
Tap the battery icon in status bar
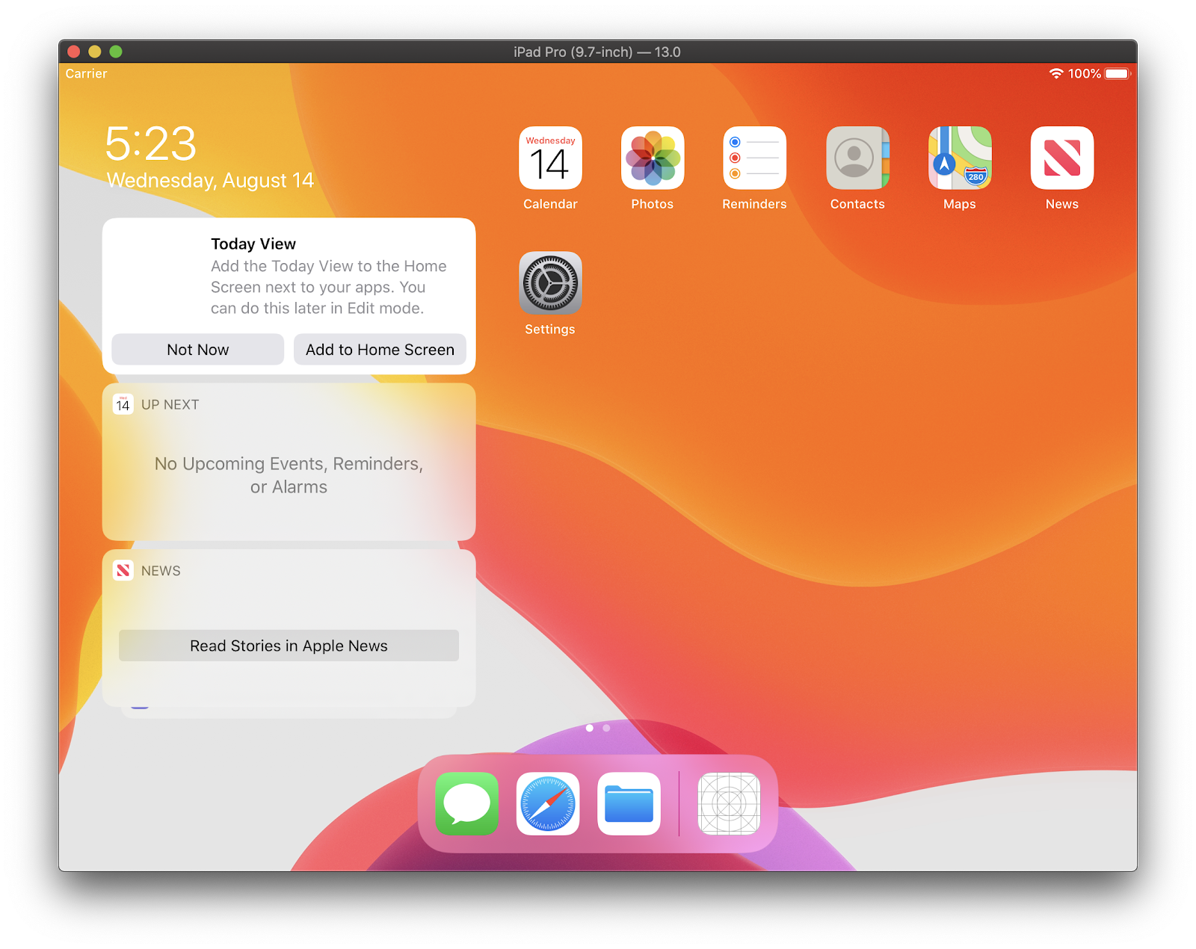1118,73
